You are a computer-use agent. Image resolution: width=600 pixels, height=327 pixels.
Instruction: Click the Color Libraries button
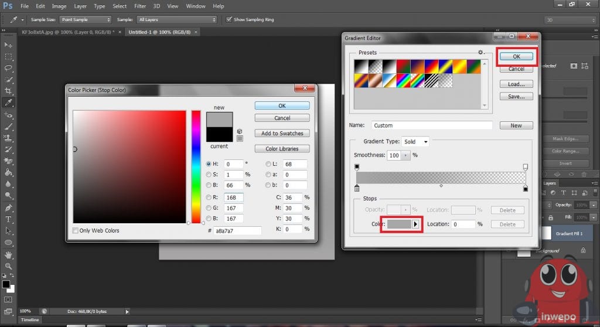[x=282, y=149]
